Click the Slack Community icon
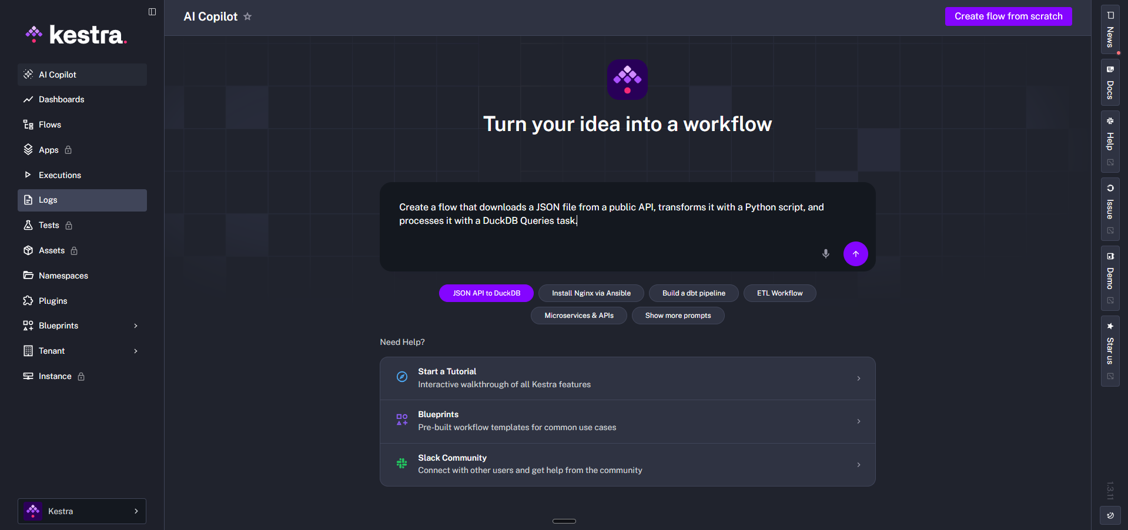The width and height of the screenshot is (1128, 530). pos(401,464)
